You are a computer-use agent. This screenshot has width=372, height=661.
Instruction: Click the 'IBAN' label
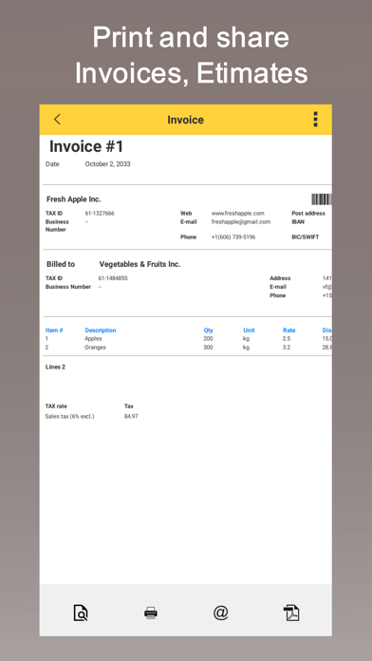coord(298,221)
